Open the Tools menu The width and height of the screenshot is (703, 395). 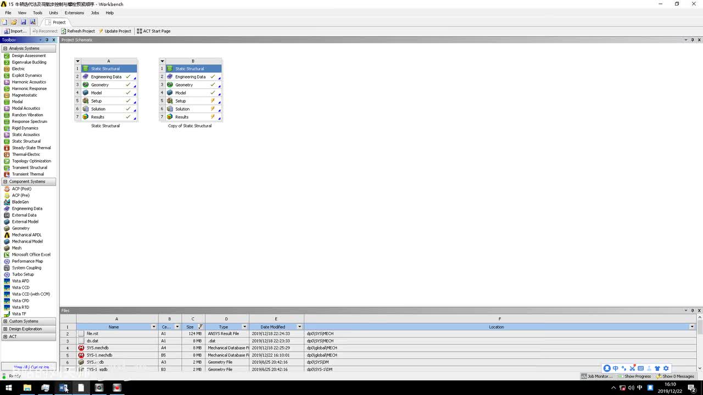[x=37, y=13]
